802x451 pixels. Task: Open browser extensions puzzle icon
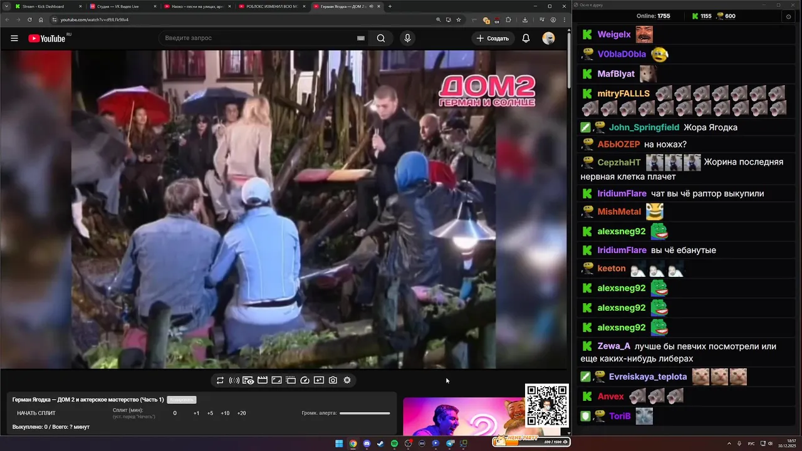pos(508,19)
